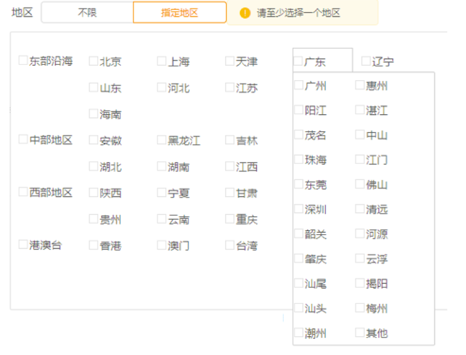This screenshot has width=466, height=355.
Task: Tick the 珠海 city checkbox
Action: click(x=299, y=159)
